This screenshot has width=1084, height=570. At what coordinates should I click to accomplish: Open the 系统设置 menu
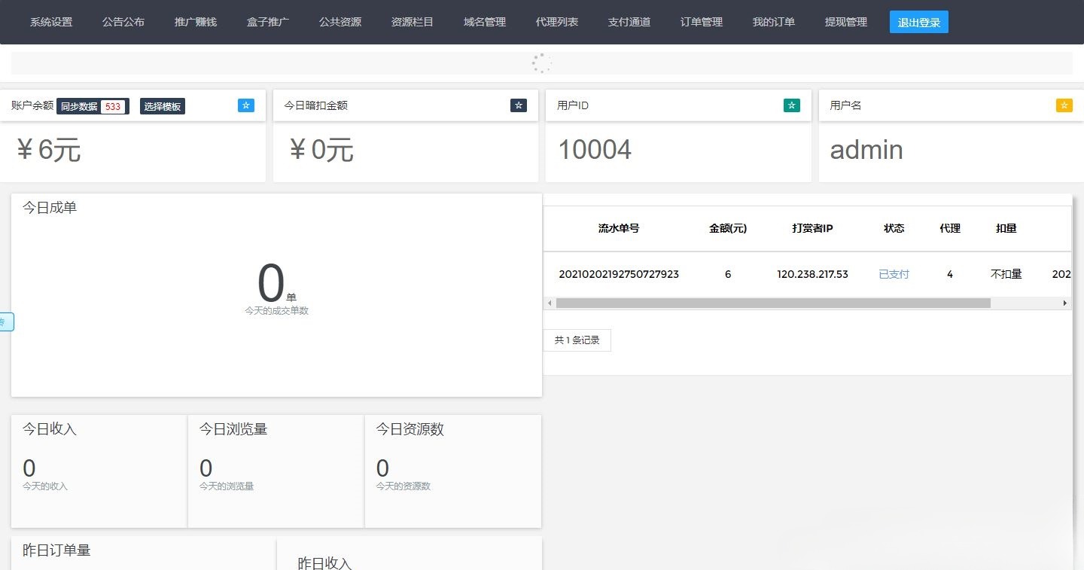50,22
